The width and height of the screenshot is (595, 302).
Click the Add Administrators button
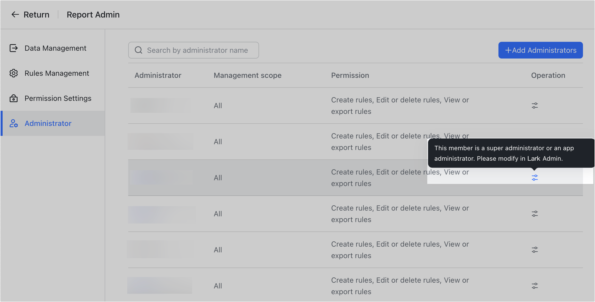click(x=540, y=50)
